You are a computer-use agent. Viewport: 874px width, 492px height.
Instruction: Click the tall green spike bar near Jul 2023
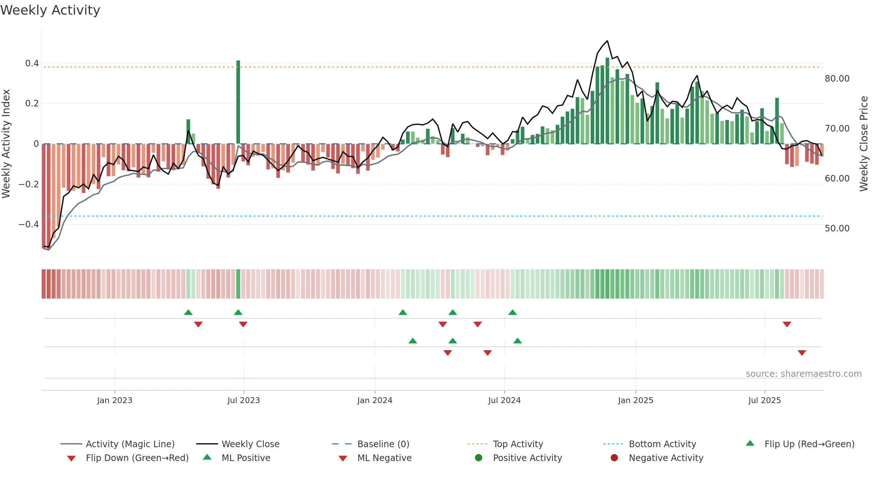click(x=238, y=102)
